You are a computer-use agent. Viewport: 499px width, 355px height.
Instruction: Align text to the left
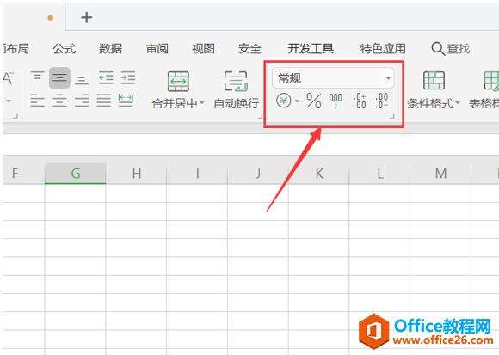click(37, 101)
